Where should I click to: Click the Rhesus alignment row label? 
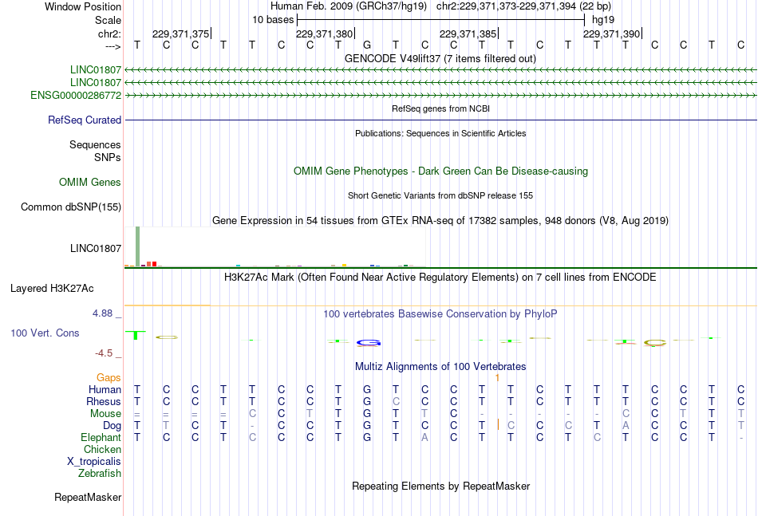click(x=104, y=401)
